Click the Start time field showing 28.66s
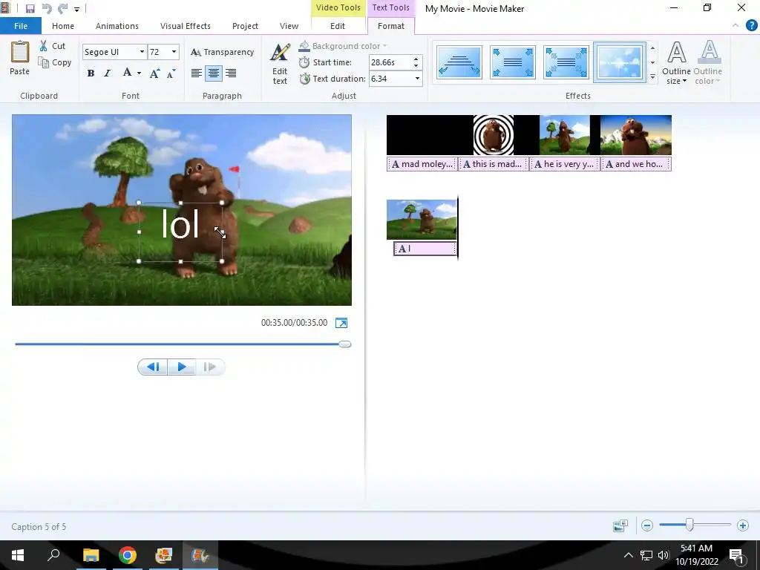 390,62
